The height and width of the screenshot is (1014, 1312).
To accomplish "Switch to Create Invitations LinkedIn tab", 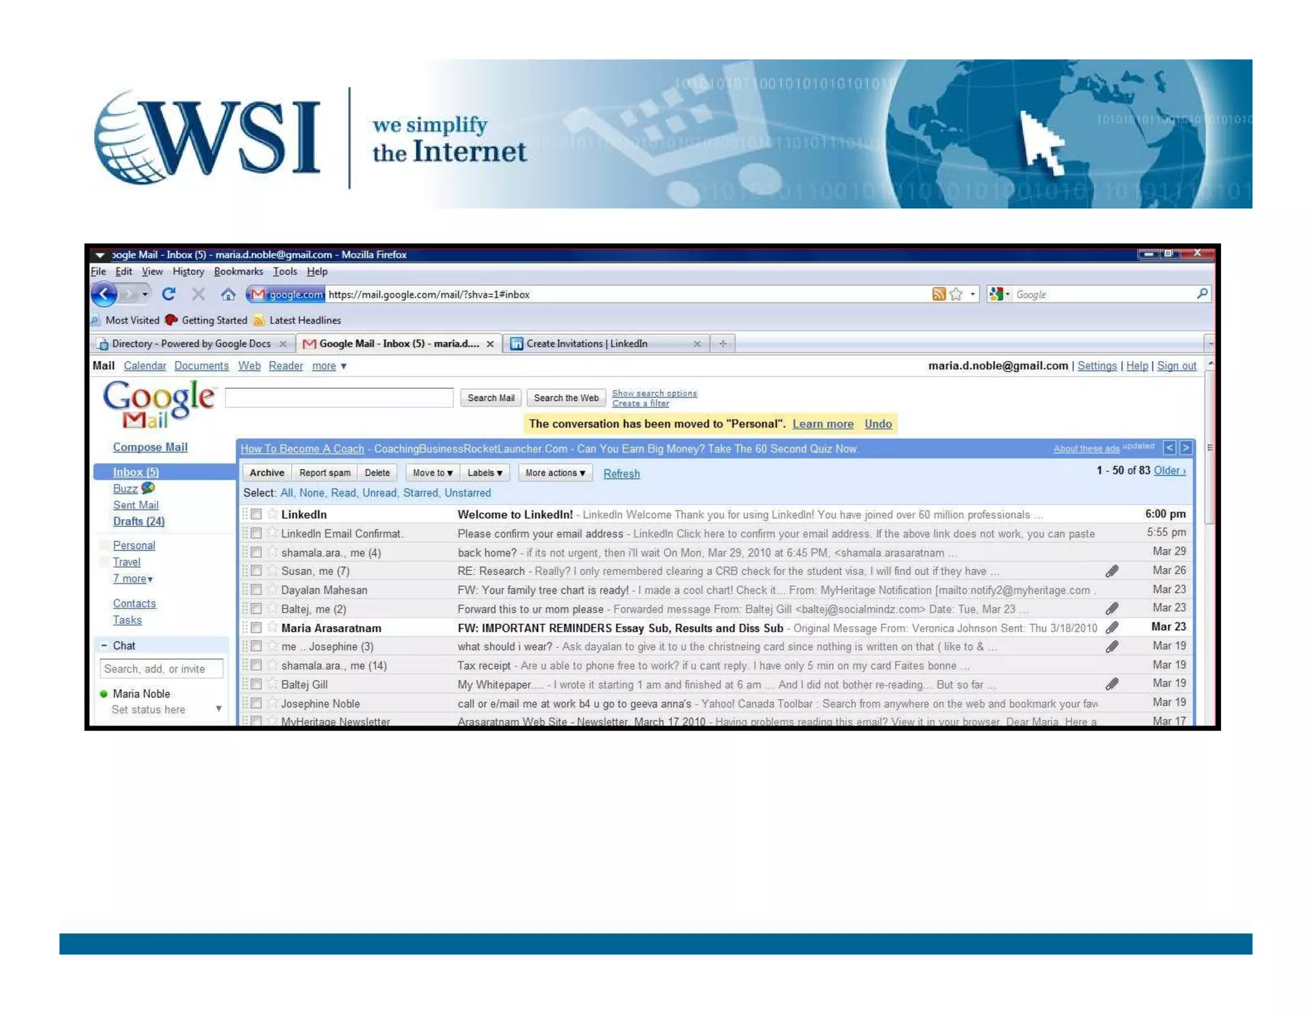I will [586, 344].
